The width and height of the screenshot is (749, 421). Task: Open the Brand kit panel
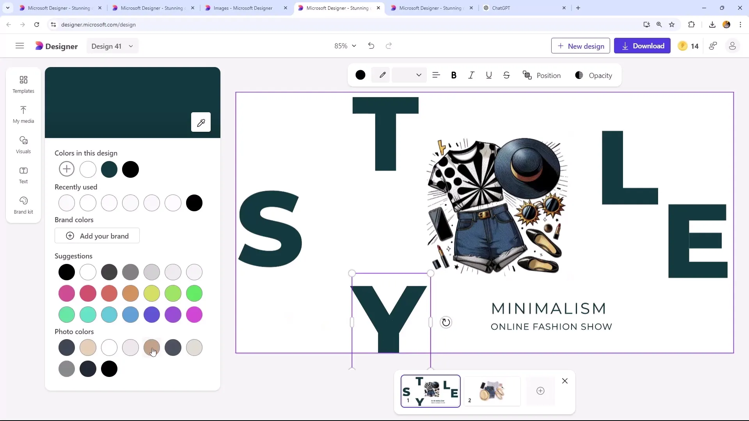tap(23, 205)
